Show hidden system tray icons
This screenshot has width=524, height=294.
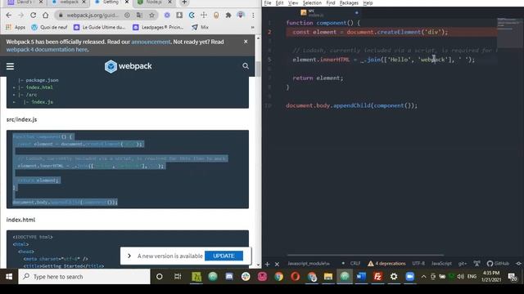pos(423,277)
